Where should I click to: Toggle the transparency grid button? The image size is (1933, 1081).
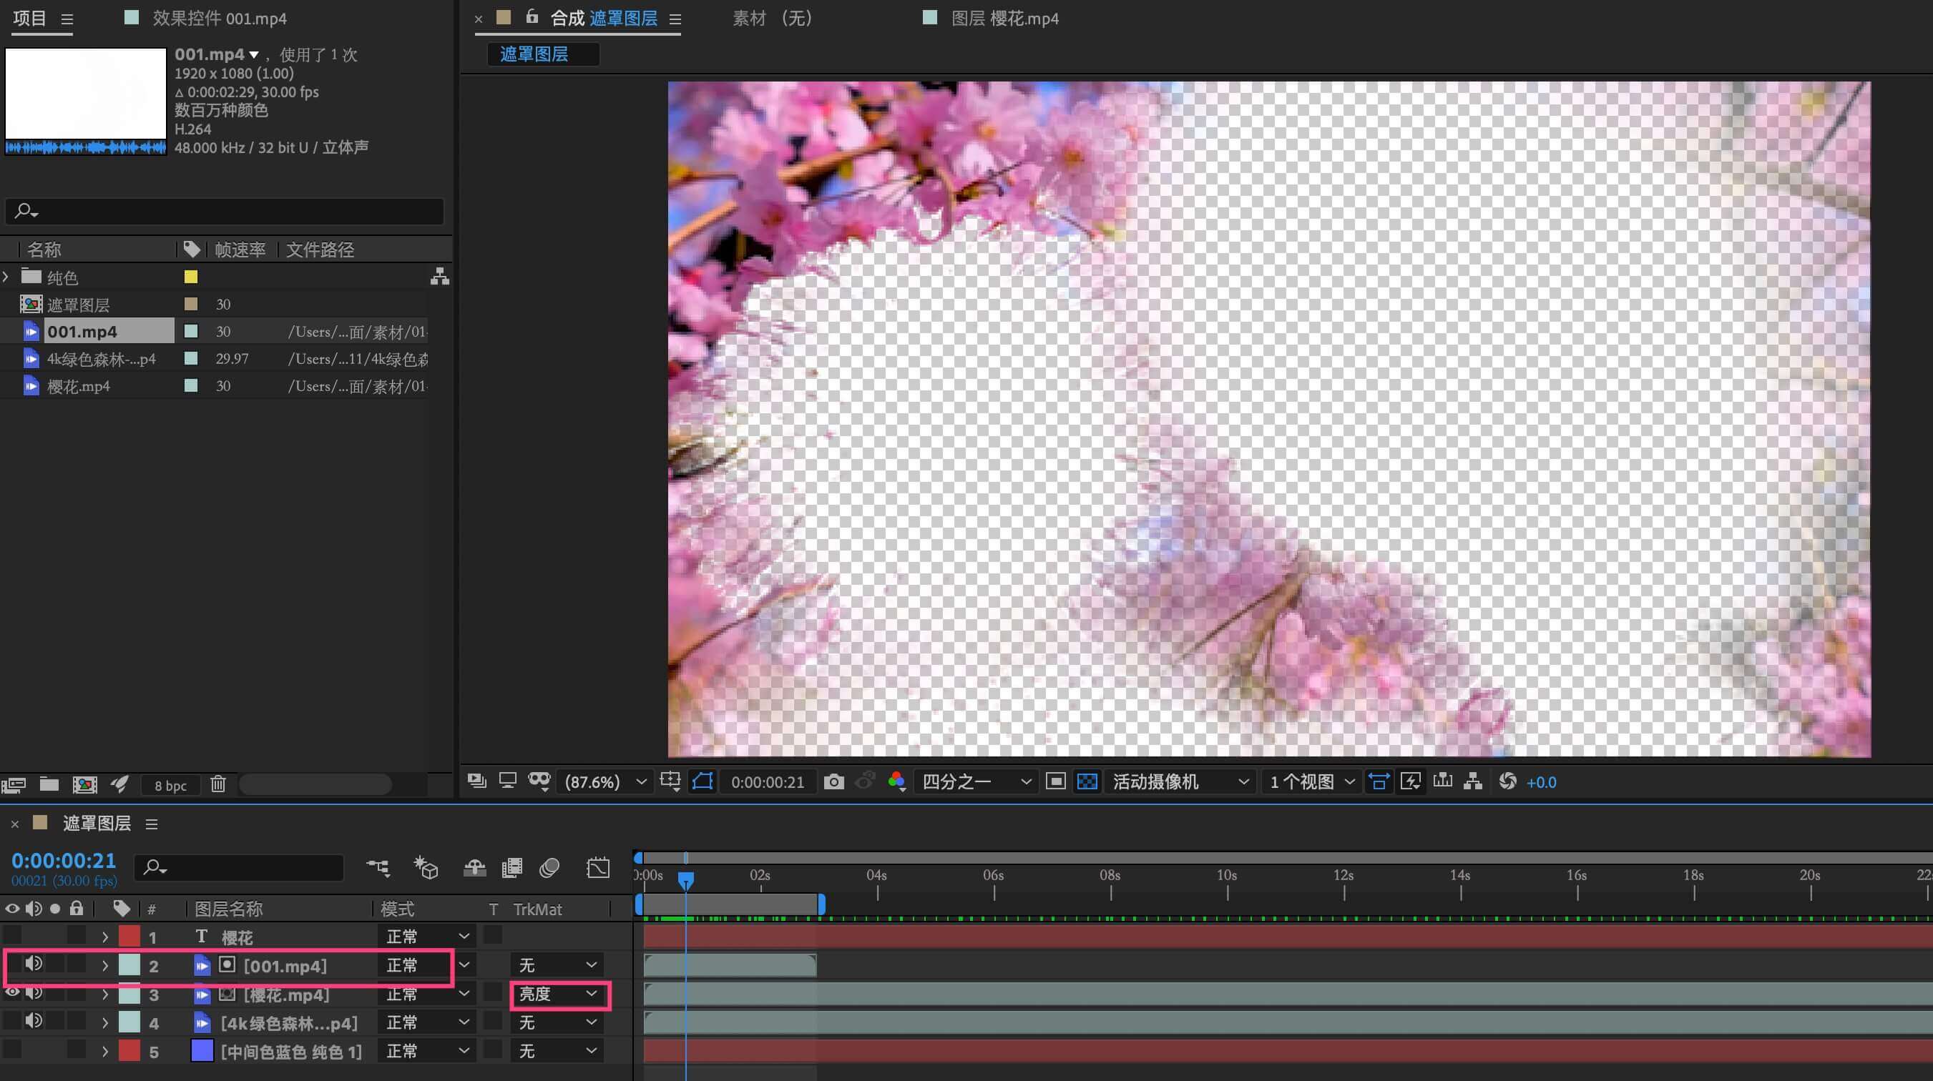tap(1087, 781)
